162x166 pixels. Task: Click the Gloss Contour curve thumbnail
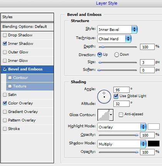[x=103, y=115]
